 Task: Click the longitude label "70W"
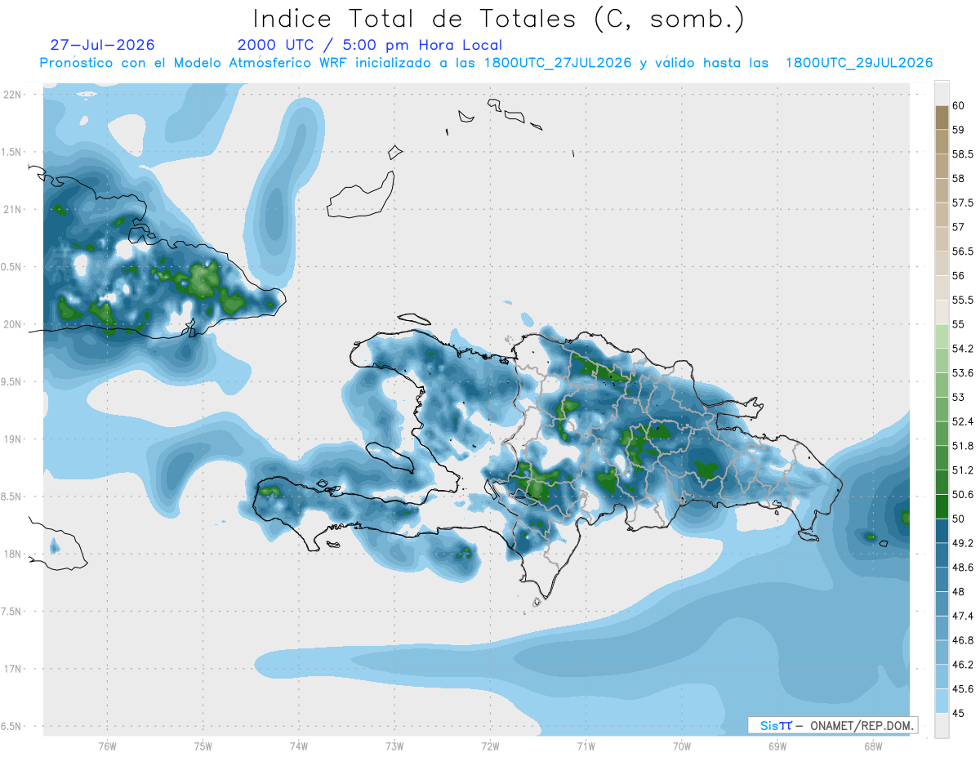click(x=681, y=746)
